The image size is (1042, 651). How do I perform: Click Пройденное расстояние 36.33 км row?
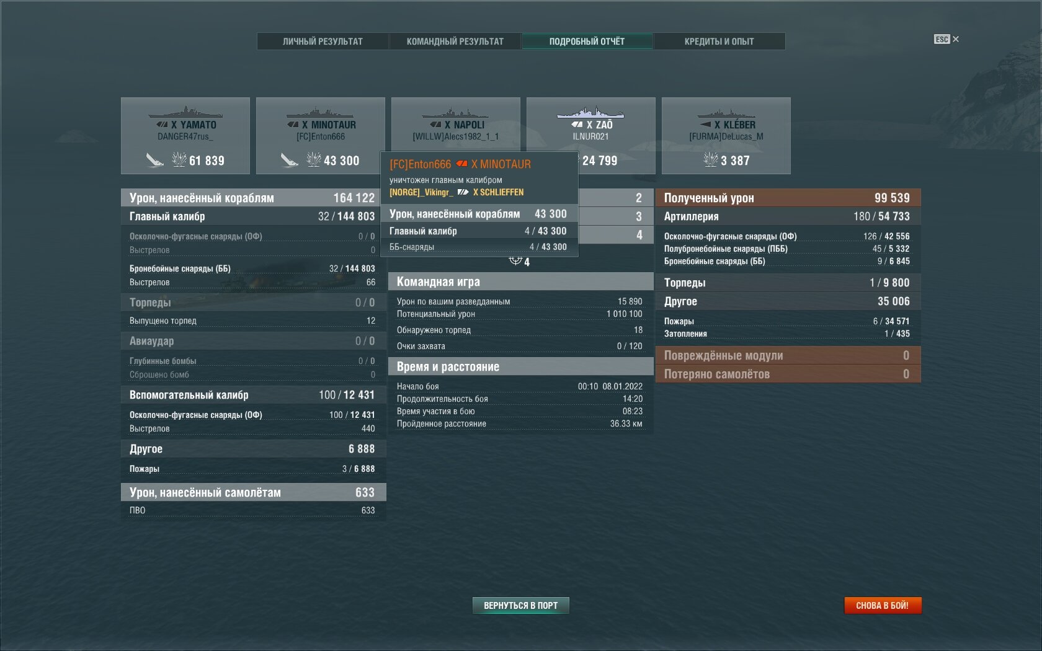point(520,423)
